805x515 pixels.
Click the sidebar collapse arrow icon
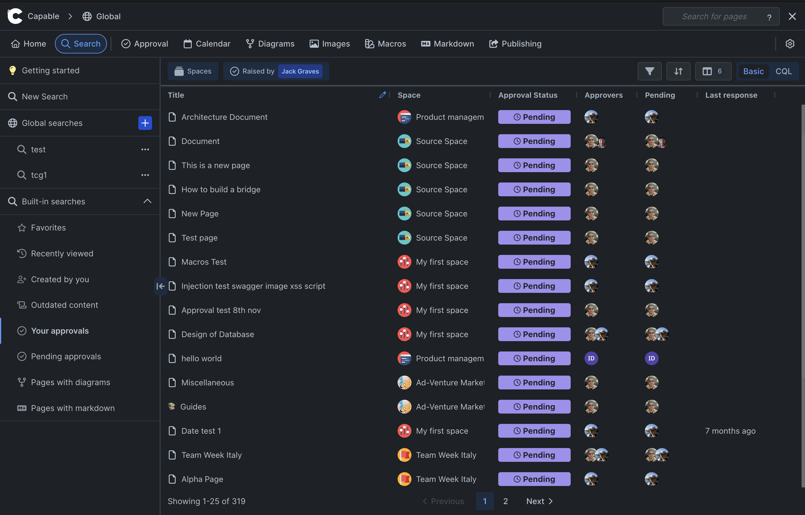pos(160,286)
